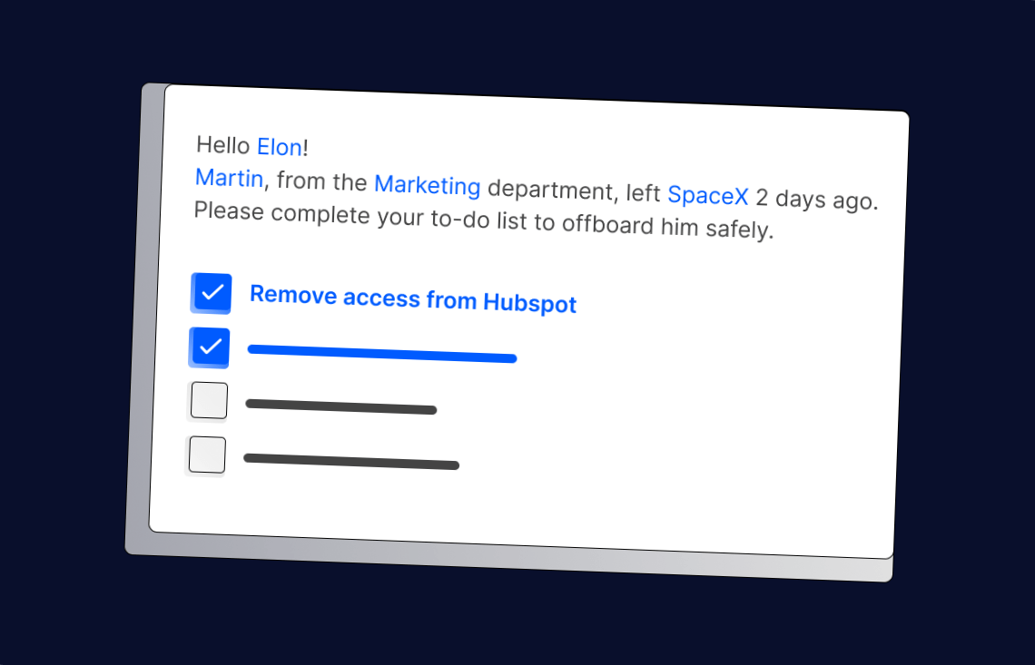Click the gray stacked card behind the message
This screenshot has width=1035, height=665.
[138, 363]
